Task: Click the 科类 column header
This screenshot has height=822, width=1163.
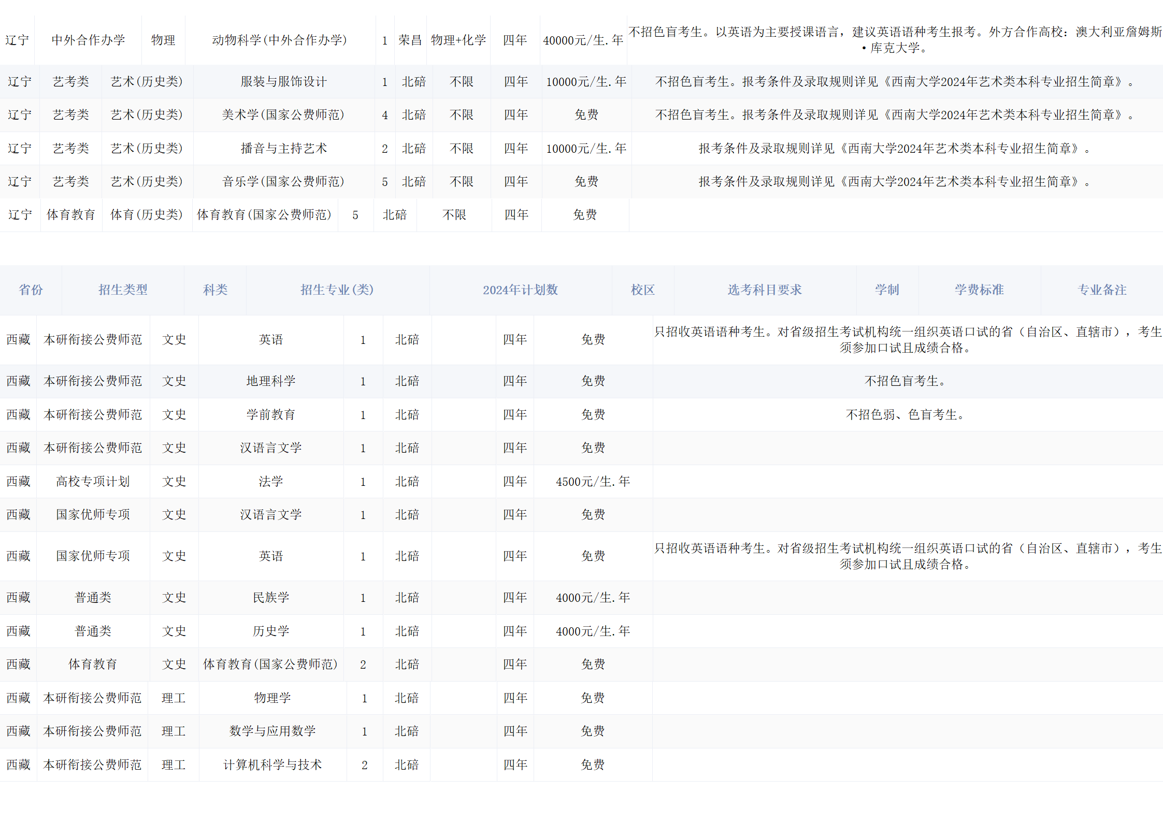Action: coord(215,290)
